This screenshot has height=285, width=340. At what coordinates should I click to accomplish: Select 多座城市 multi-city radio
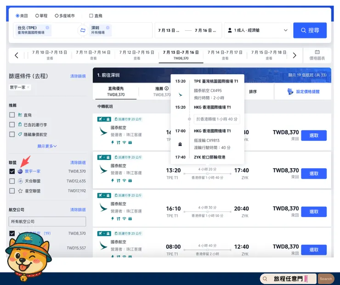[x=57, y=16]
